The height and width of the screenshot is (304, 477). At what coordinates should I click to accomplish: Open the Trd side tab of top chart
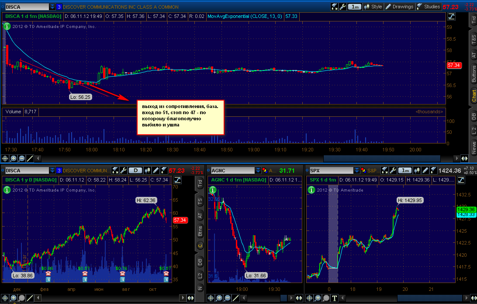(474, 21)
